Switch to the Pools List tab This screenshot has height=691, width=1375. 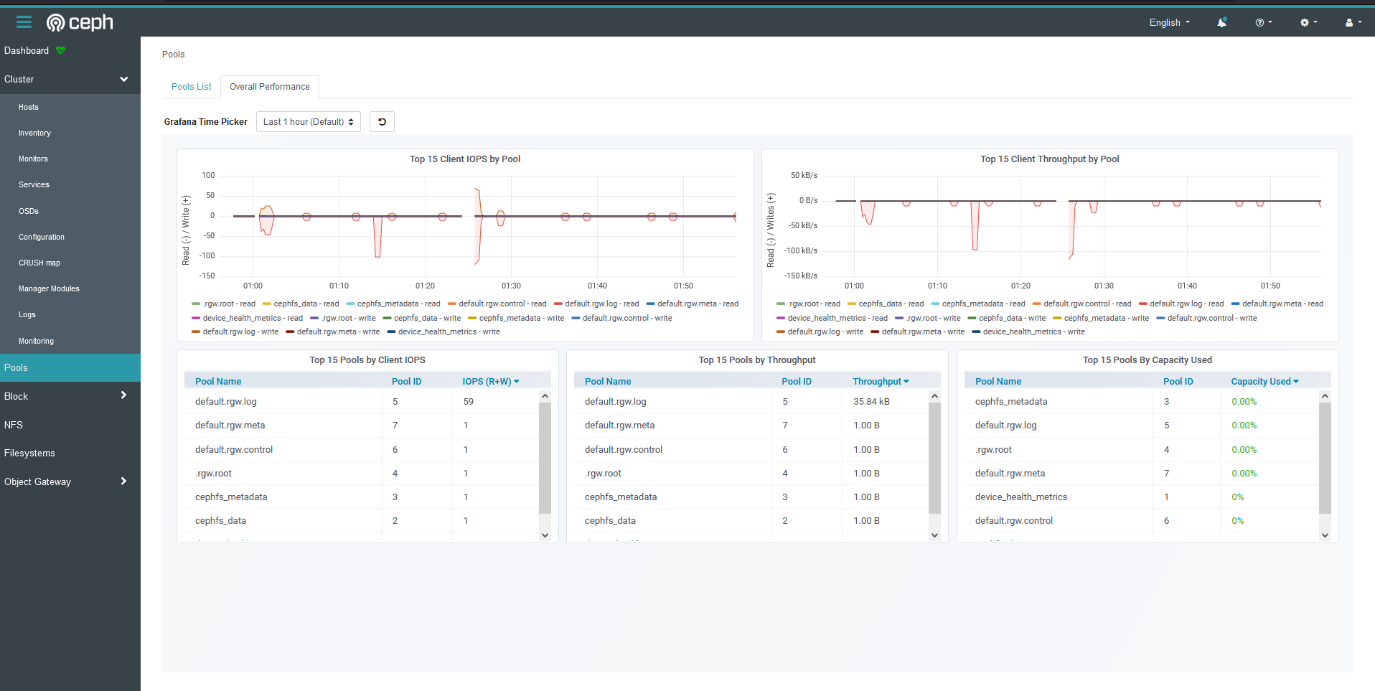[x=191, y=86]
